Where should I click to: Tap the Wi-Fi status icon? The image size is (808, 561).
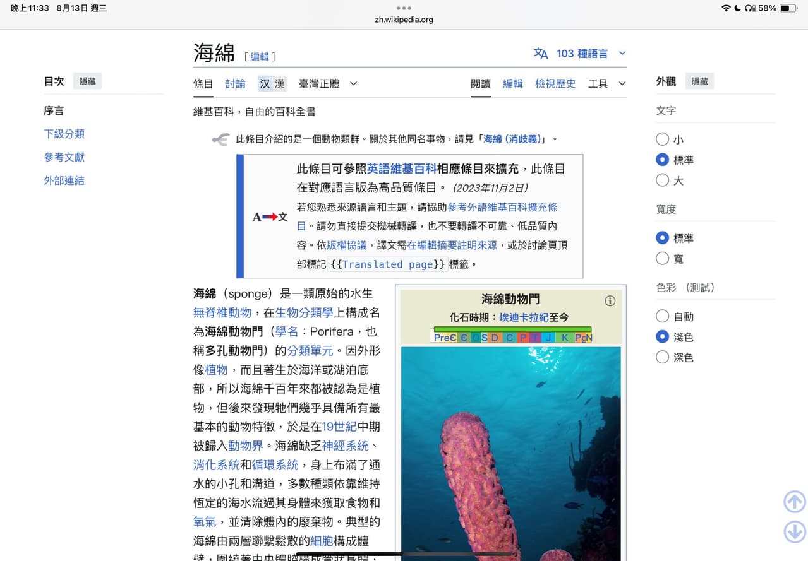coord(726,8)
